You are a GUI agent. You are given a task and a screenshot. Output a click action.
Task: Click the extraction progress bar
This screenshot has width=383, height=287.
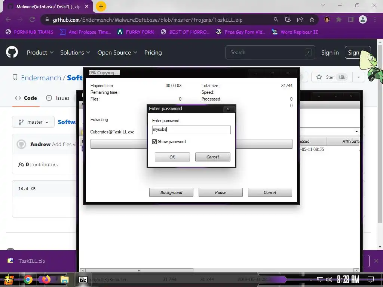coord(191,144)
